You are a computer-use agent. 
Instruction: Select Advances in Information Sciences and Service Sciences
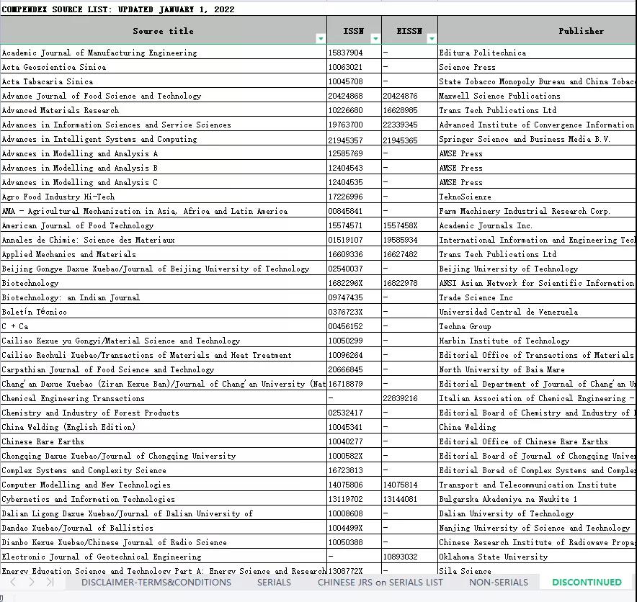tap(164, 125)
